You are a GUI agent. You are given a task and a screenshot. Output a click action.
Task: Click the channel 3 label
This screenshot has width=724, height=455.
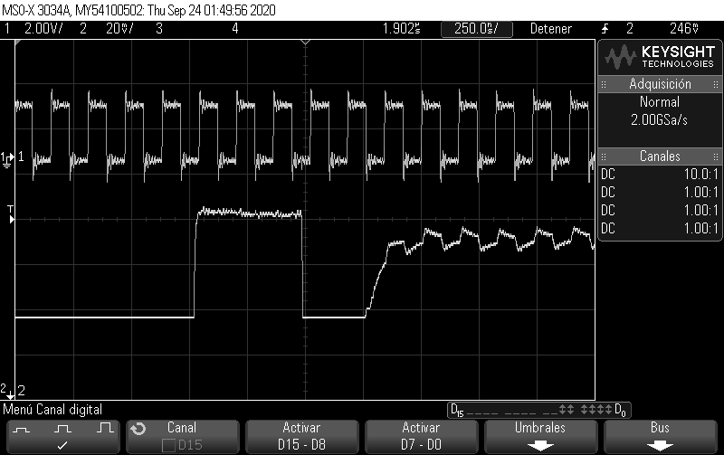[159, 29]
